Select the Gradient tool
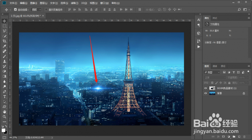This screenshot has width=252, height=140. (4, 77)
